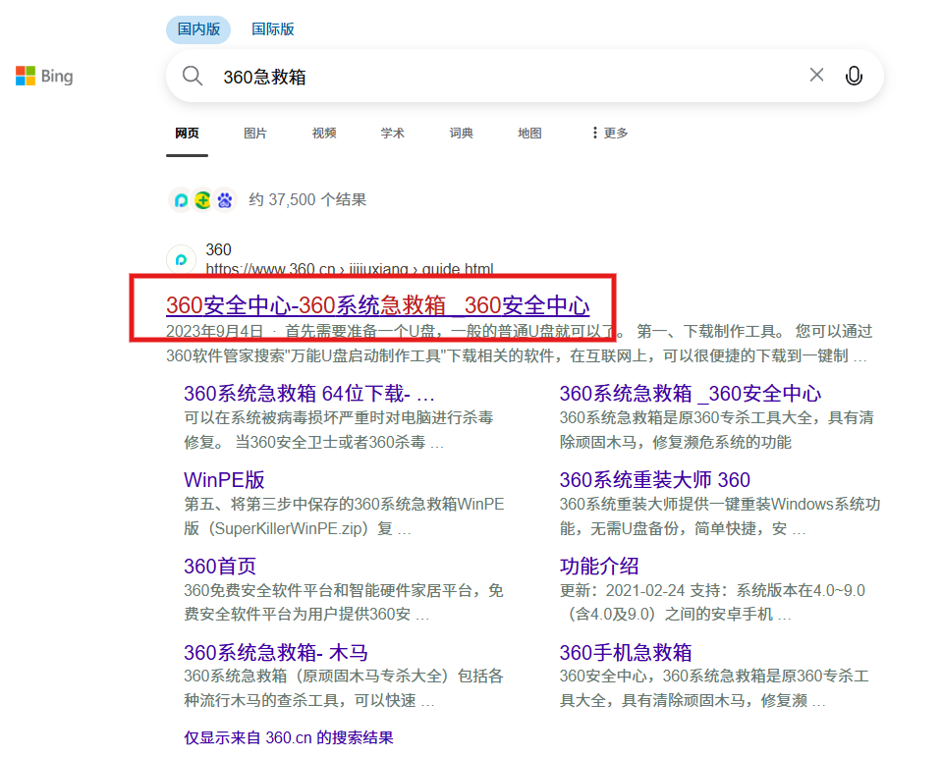Click the 360 site favicon
Viewport: 942px width, 759px height.
tap(181, 259)
